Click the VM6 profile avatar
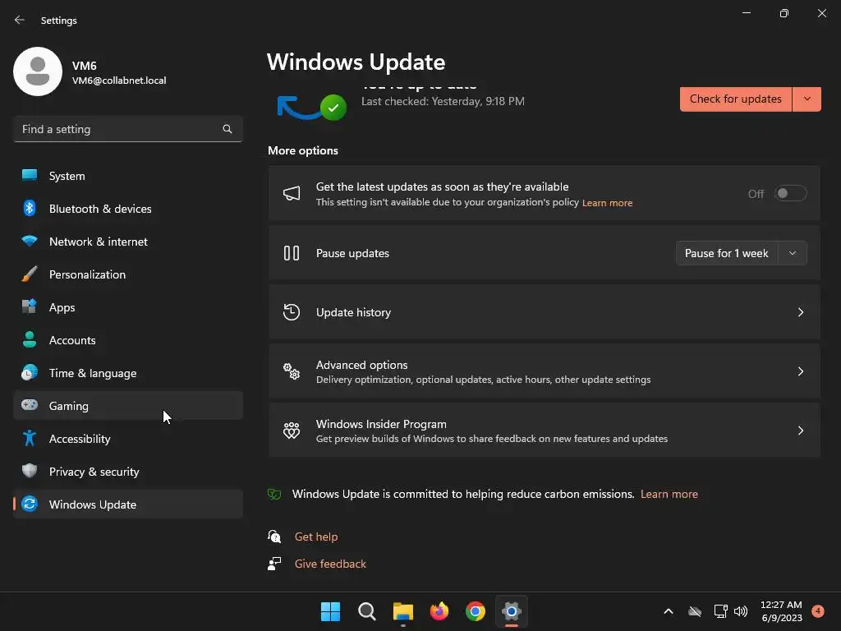 point(38,71)
